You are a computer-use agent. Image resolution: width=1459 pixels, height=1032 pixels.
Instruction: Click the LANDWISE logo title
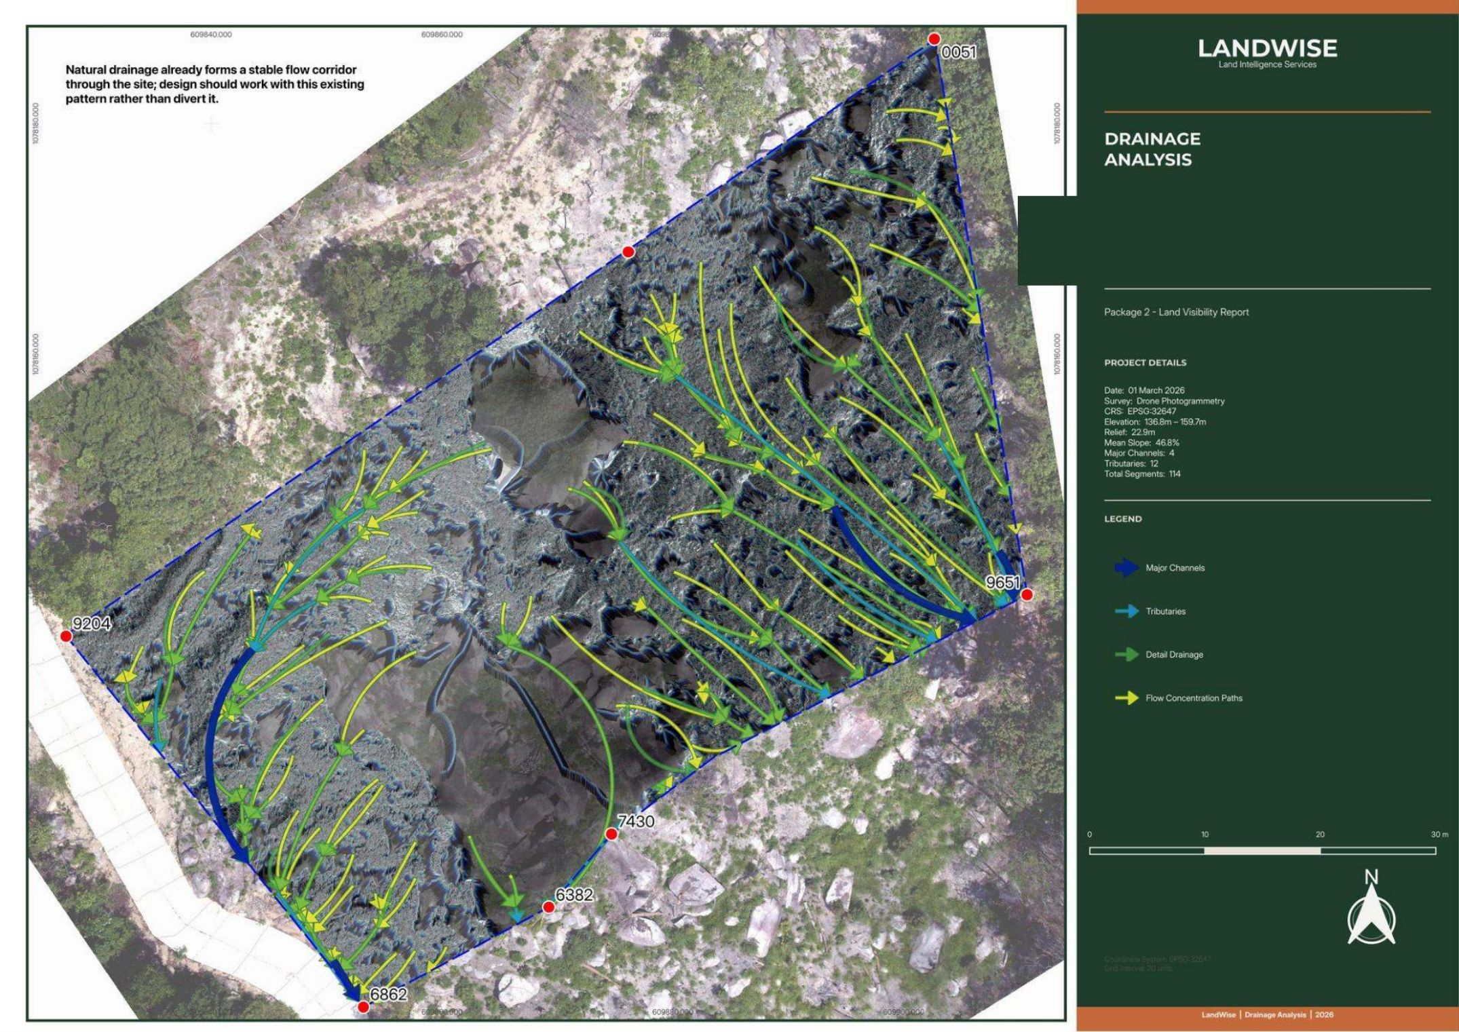(1267, 49)
